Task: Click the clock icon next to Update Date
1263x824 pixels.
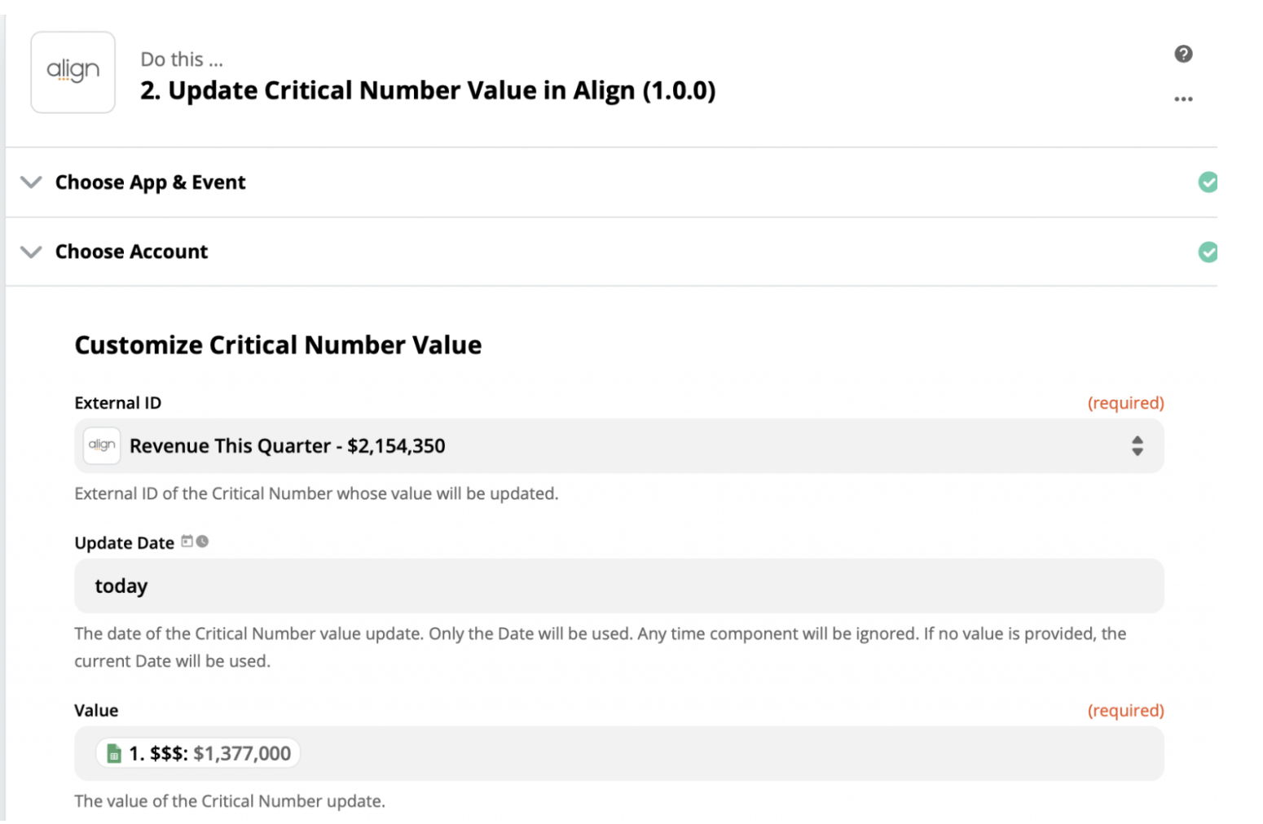Action: point(202,541)
